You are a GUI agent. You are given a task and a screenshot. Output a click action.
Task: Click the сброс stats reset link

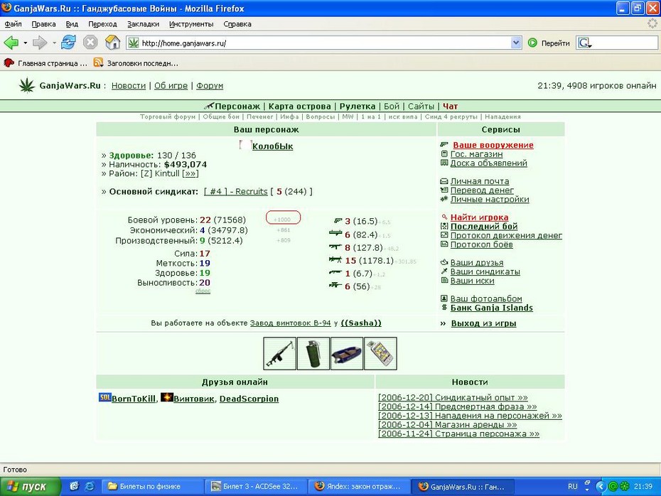pyautogui.click(x=203, y=291)
